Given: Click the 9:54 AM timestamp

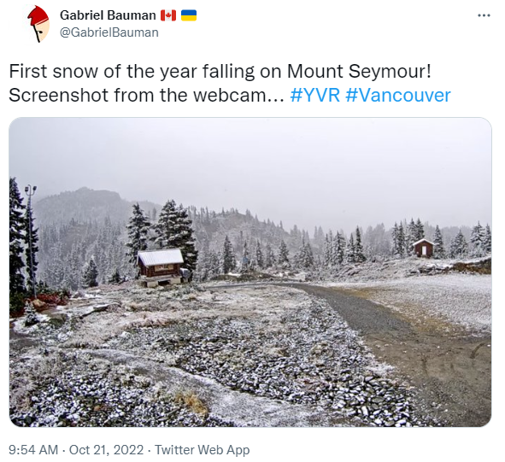Looking at the screenshot, I should click(33, 450).
